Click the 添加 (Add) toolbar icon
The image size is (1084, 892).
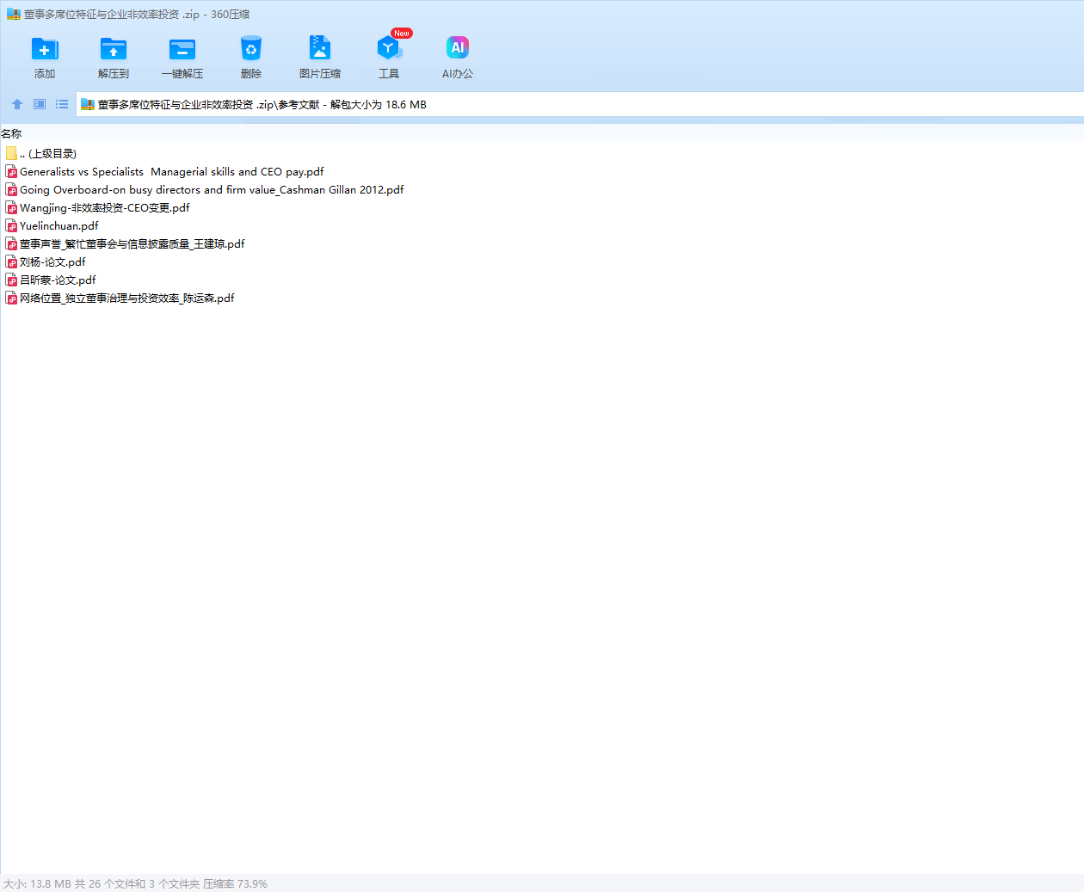45,49
